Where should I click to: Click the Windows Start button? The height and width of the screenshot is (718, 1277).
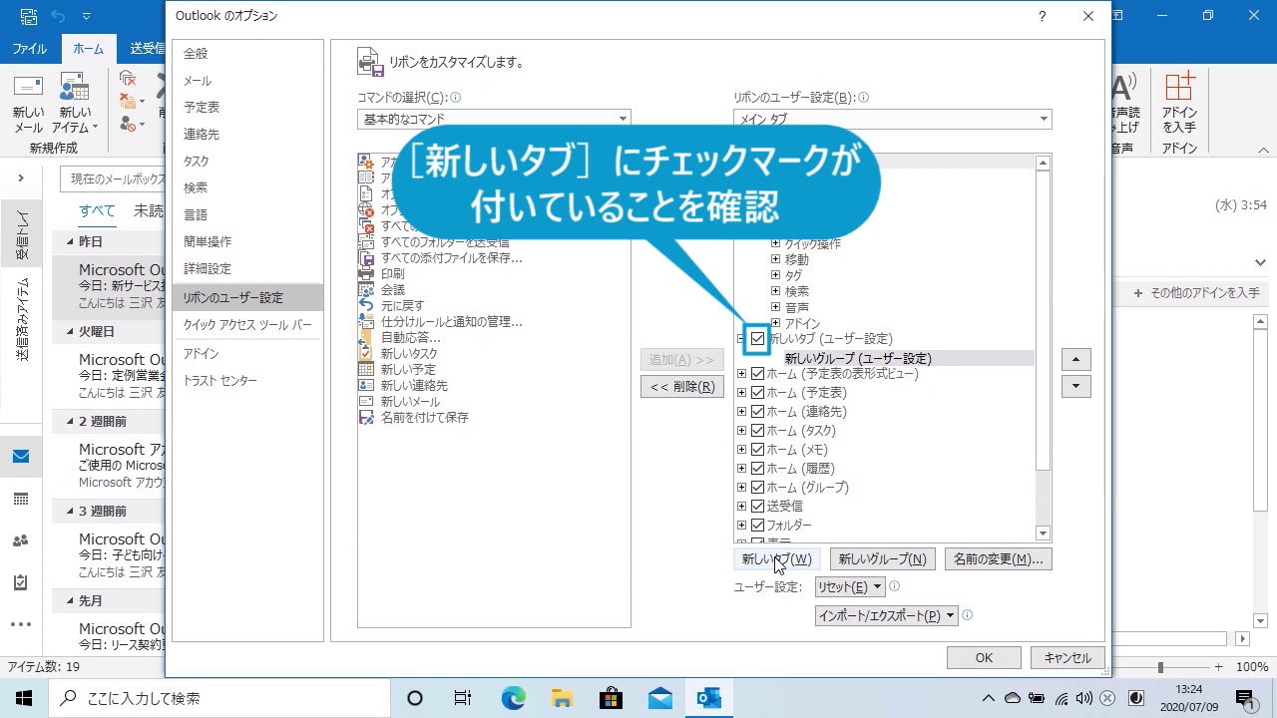click(24, 698)
